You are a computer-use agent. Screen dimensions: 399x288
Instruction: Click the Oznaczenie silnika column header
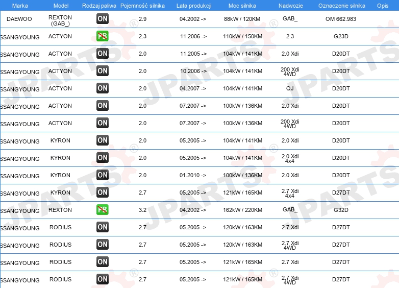[342, 6]
